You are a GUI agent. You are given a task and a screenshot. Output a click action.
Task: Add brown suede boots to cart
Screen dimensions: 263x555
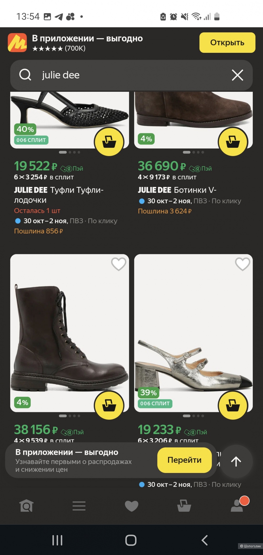click(x=233, y=142)
